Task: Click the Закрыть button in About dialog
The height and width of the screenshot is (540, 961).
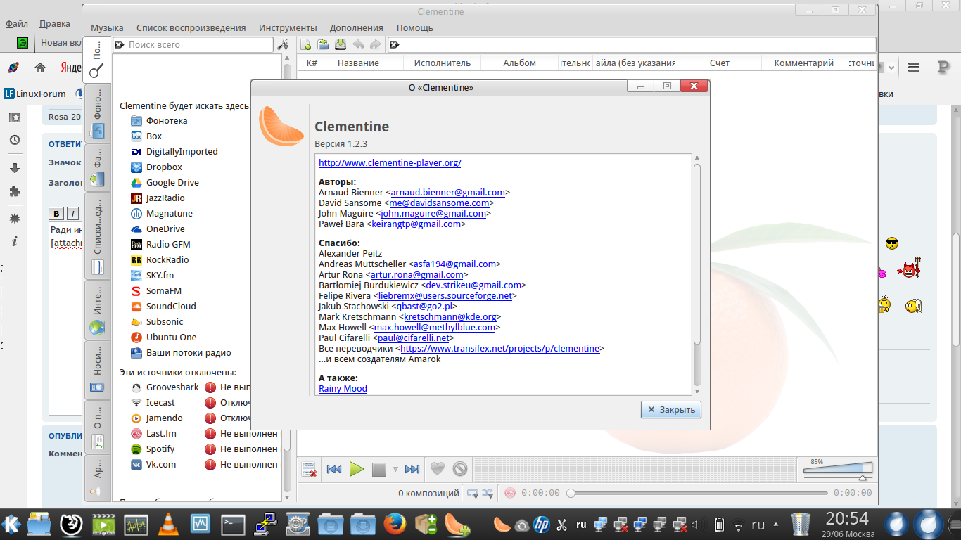Action: [x=671, y=410]
